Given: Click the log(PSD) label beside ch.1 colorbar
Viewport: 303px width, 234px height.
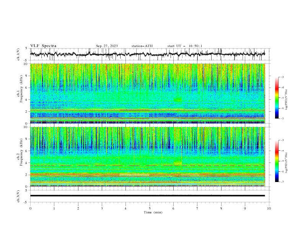Looking at the screenshot, I should pos(287,100).
